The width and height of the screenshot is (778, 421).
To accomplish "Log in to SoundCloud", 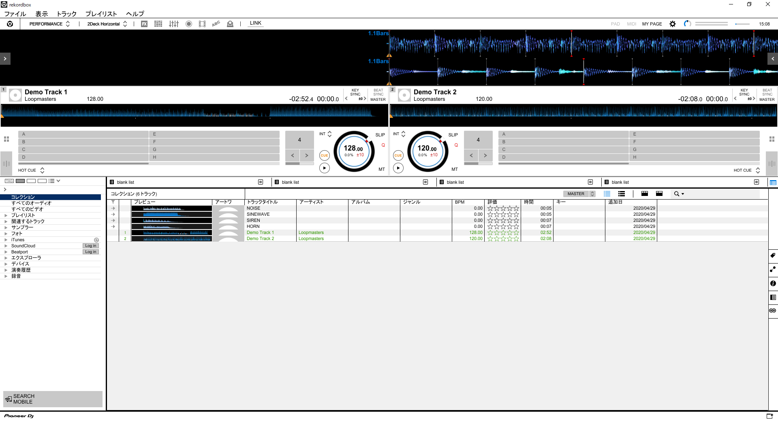I will [x=91, y=246].
